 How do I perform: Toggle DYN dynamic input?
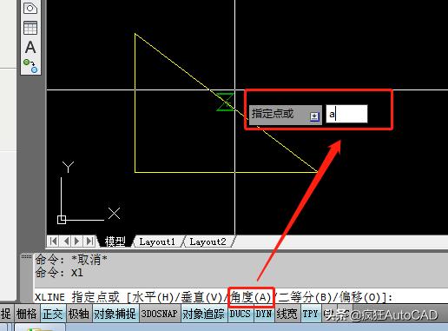pyautogui.click(x=263, y=314)
